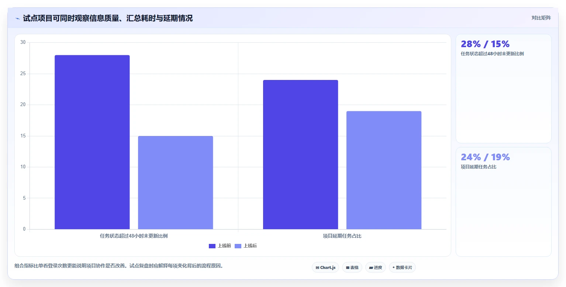Click the 28% / 15% value
Image resolution: width=566 pixels, height=287 pixels.
(485, 44)
